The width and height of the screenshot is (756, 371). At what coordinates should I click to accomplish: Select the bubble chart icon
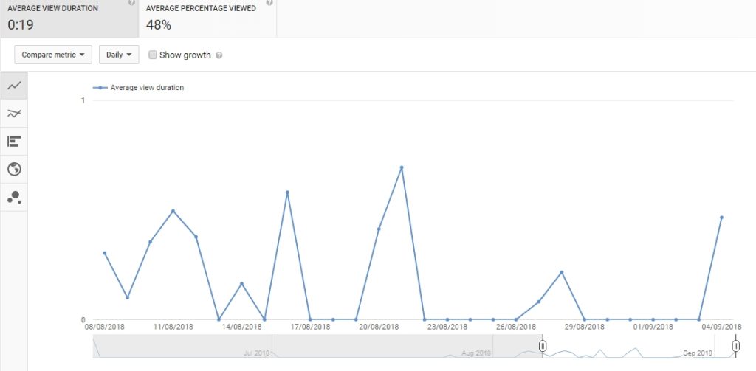click(14, 198)
